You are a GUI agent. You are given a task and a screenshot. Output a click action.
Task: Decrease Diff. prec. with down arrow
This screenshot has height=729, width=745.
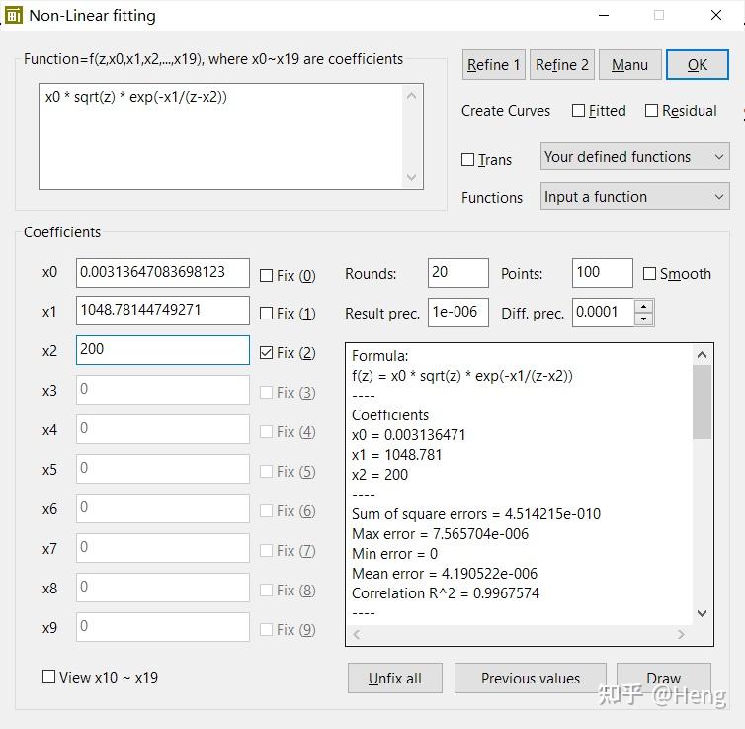[644, 319]
